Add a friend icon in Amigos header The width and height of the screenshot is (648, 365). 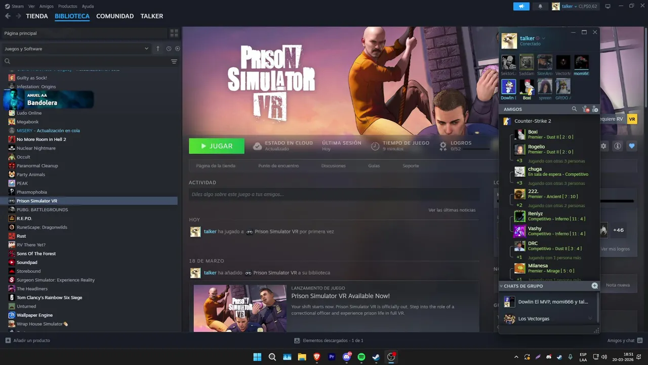point(595,109)
